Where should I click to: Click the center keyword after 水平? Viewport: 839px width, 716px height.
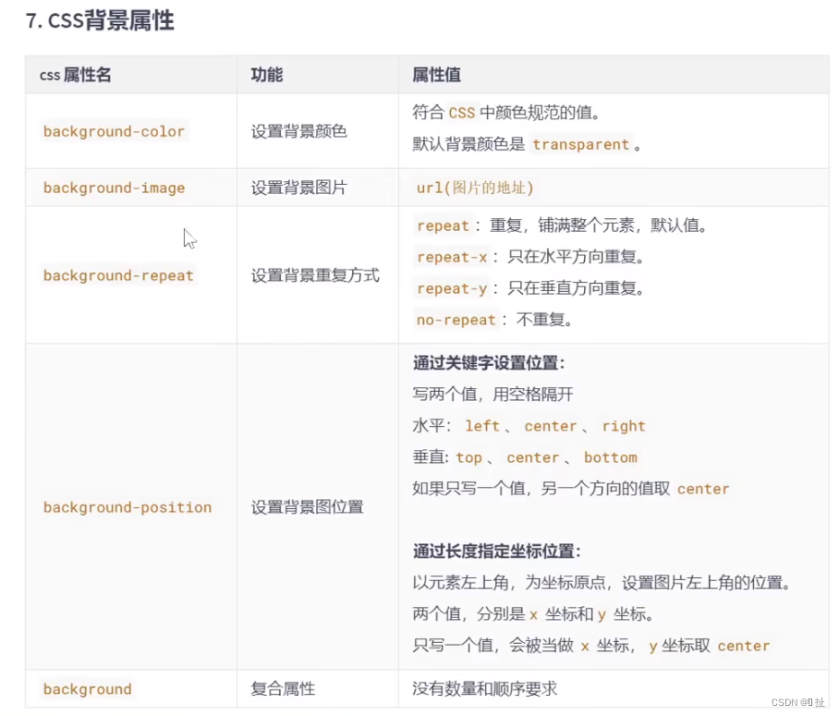click(x=550, y=426)
